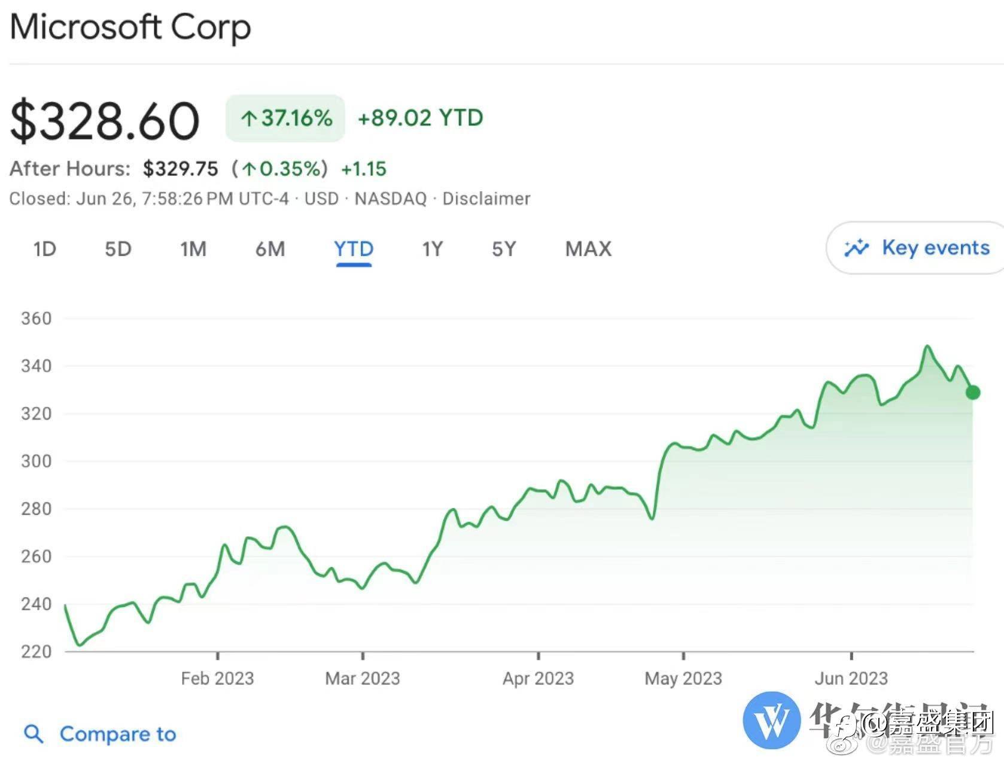Click the May 2023 axis label

tap(683, 679)
